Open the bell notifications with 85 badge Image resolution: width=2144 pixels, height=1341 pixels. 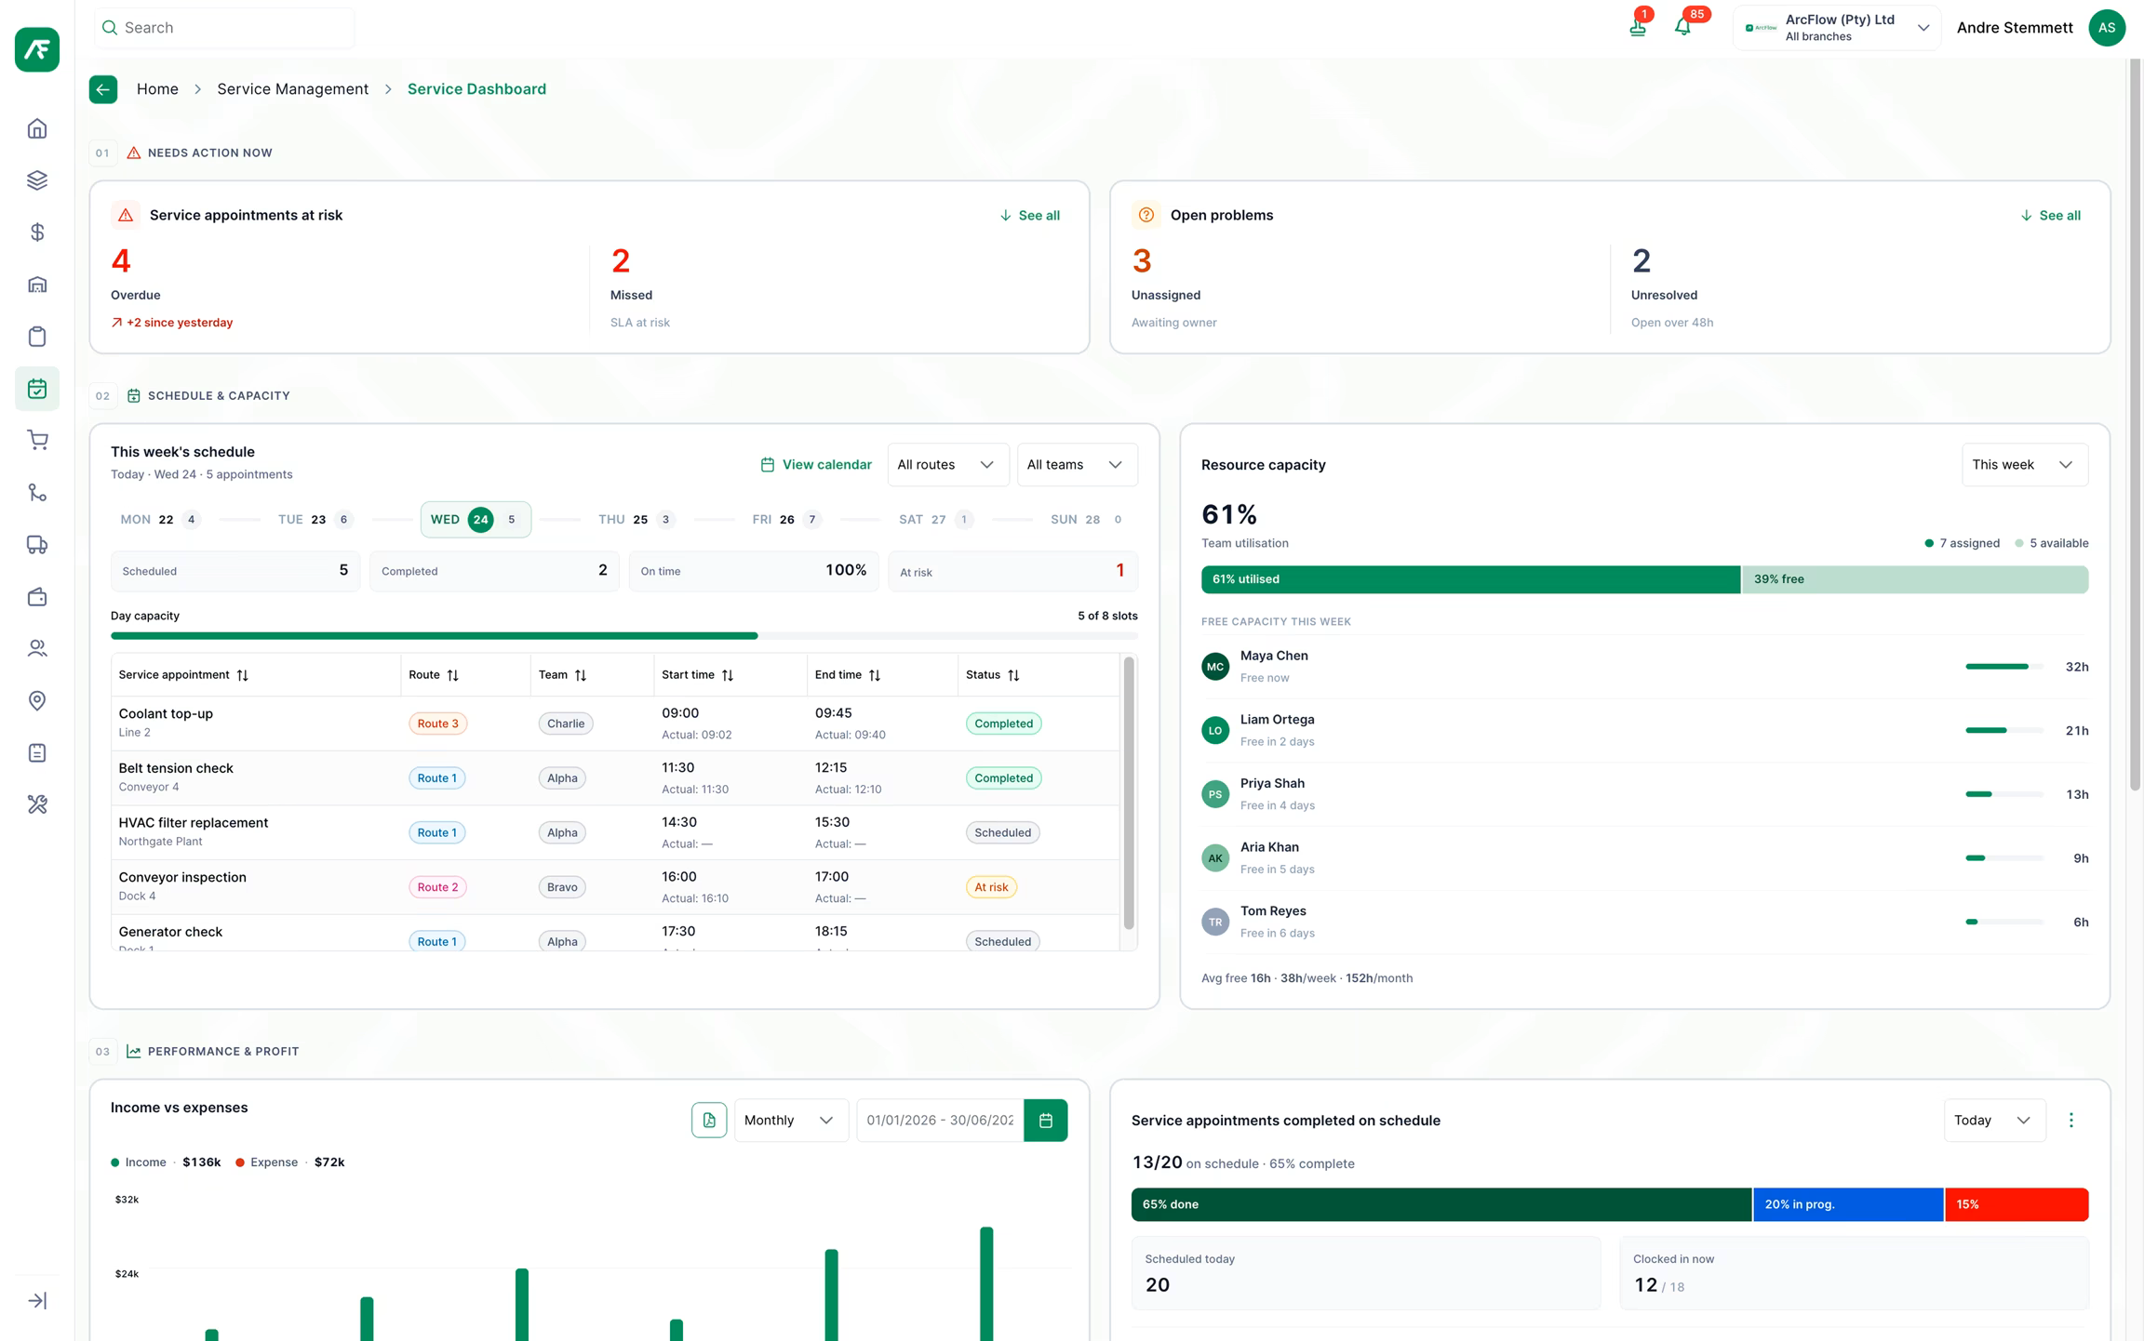[1683, 27]
